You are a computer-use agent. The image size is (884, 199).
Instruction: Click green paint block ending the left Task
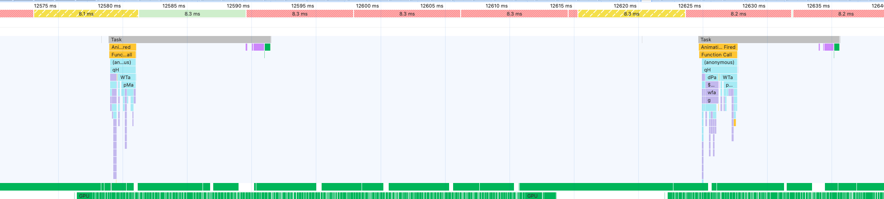point(267,47)
